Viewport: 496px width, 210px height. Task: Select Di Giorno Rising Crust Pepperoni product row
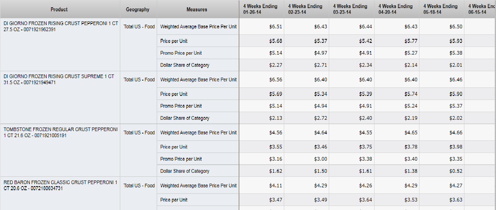click(61, 26)
